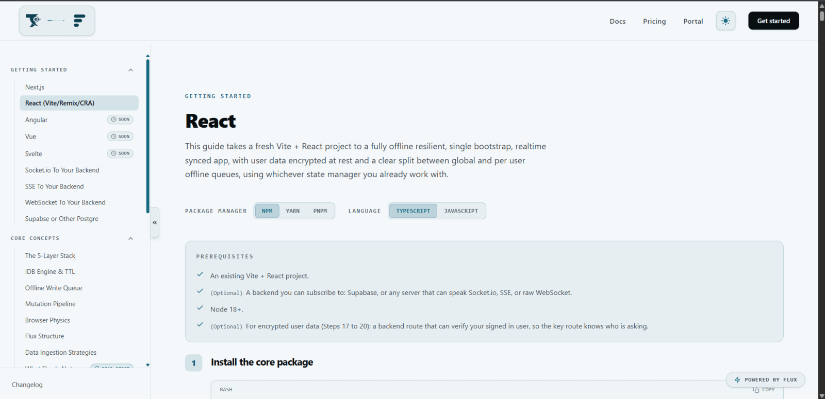
Task: Switch package manager to PNPM
Action: coord(320,211)
